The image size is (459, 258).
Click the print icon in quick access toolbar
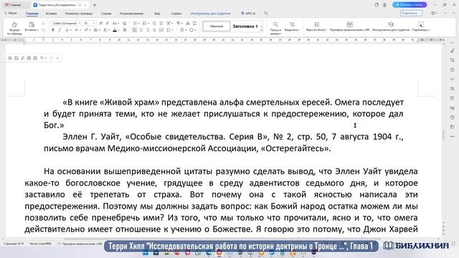[x=29, y=58]
